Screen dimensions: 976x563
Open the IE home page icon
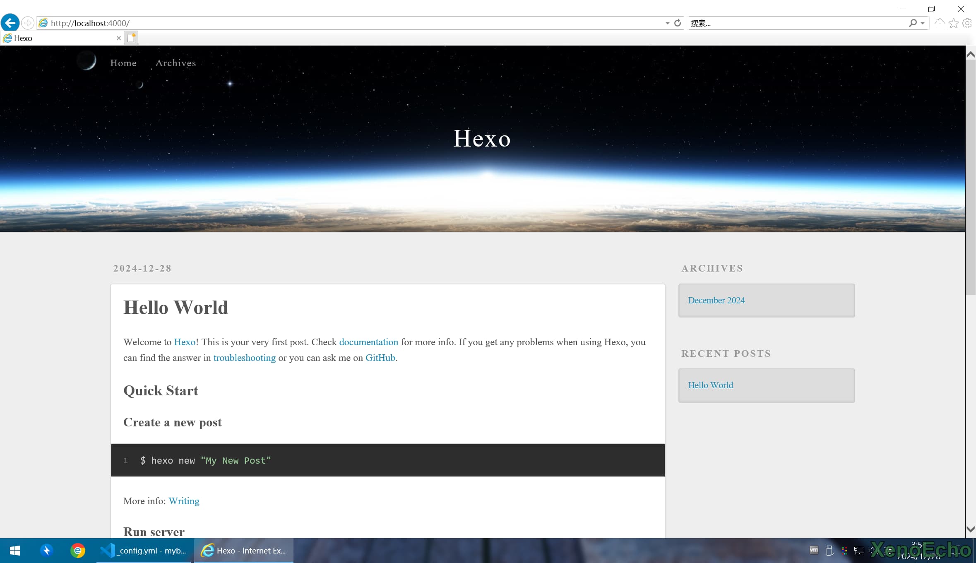[940, 23]
